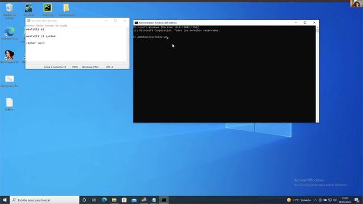Show hidden system tray icons
The image size is (363, 204).
pyautogui.click(x=315, y=200)
